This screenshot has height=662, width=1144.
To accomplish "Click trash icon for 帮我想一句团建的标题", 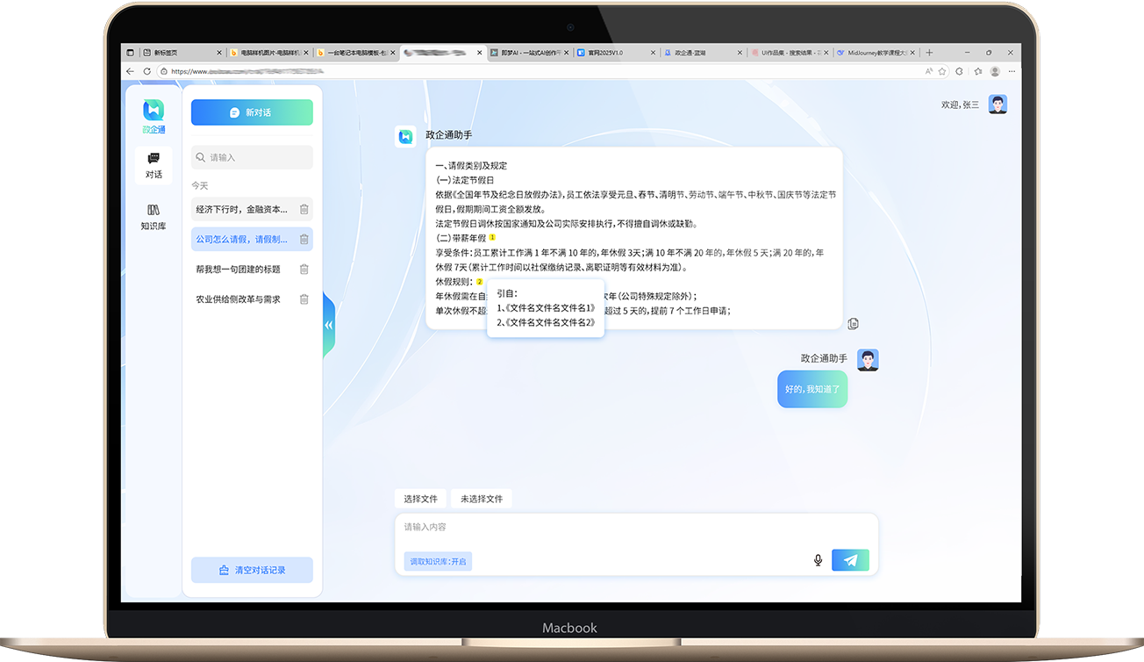I will [304, 270].
